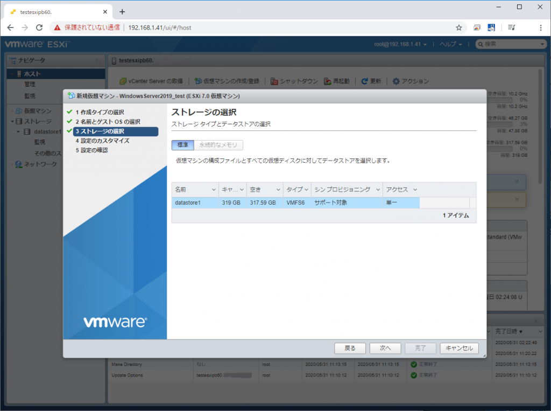This screenshot has width=551, height=411.
Task: Minimize the ナビゲータ panel
Action: [98, 60]
